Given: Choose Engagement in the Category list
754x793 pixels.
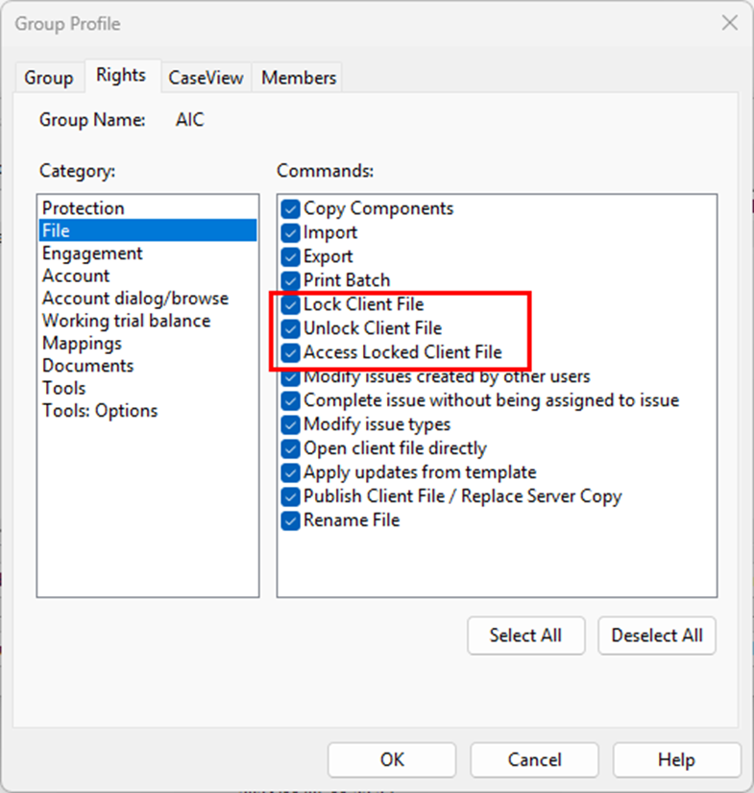Looking at the screenshot, I should coord(92,253).
